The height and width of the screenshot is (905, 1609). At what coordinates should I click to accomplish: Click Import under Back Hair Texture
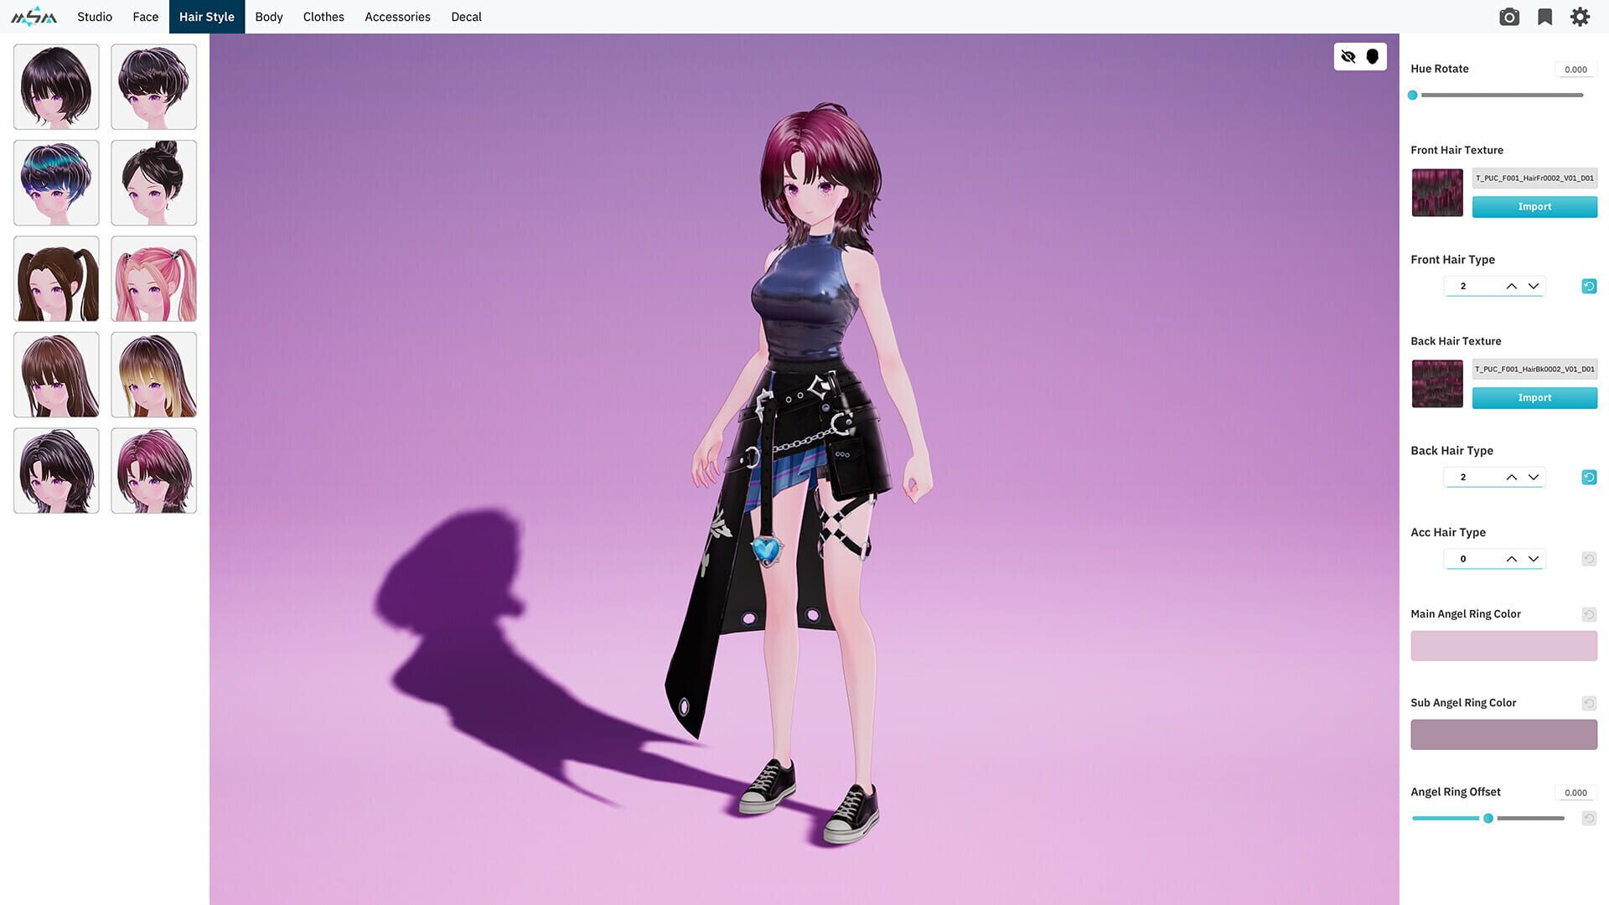click(1534, 397)
